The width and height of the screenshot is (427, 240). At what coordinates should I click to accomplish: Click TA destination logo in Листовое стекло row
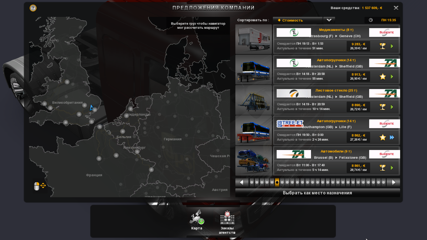[x=384, y=93]
